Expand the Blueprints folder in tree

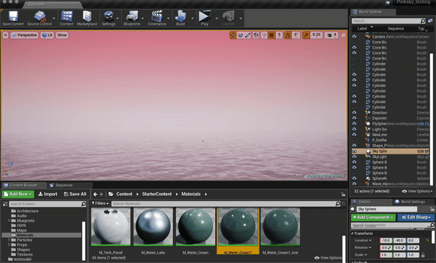coord(9,220)
